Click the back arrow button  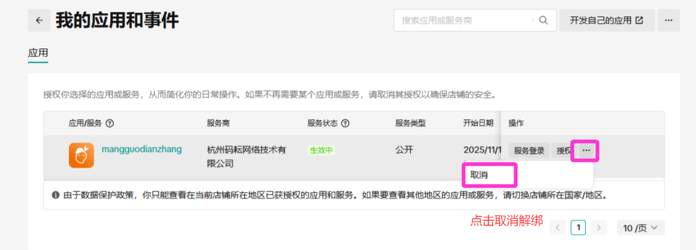coord(39,20)
